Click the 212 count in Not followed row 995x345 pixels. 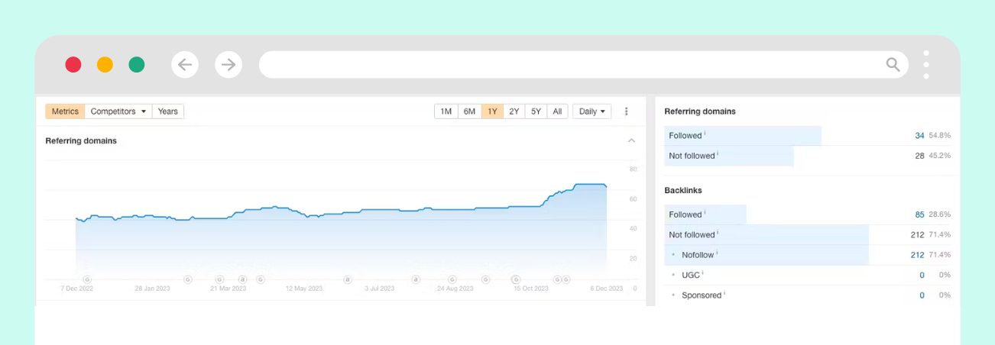[917, 235]
